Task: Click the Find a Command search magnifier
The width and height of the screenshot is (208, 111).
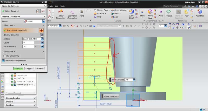Action: (185, 6)
